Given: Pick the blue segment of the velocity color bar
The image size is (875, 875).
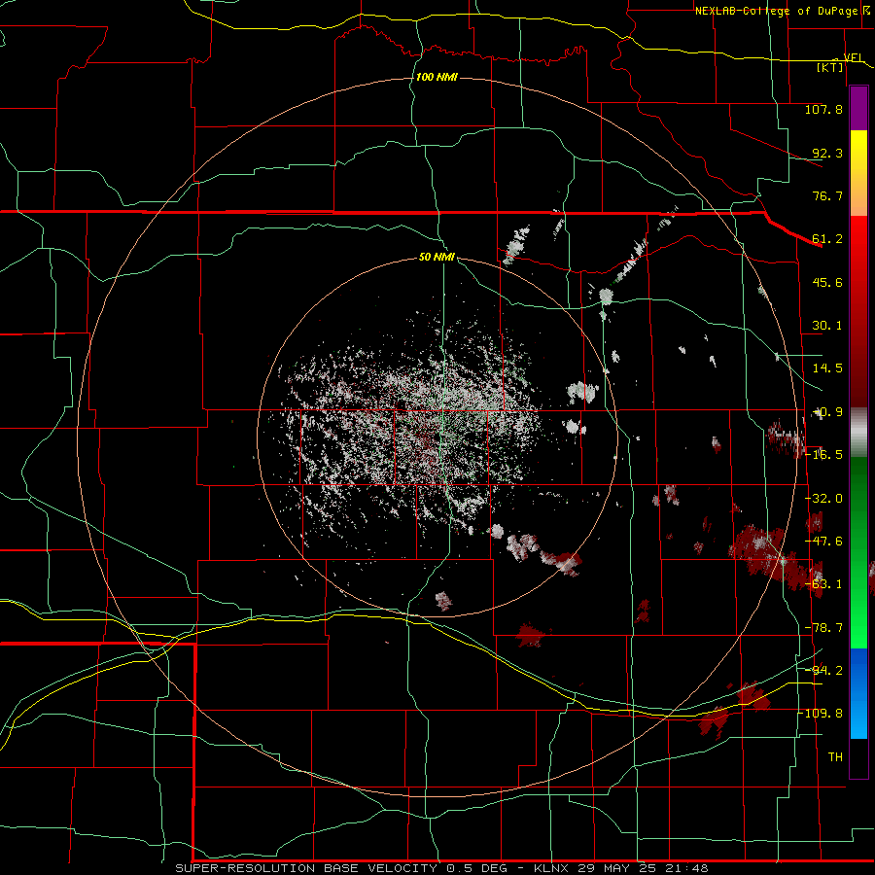Looking at the screenshot, I should tap(858, 693).
